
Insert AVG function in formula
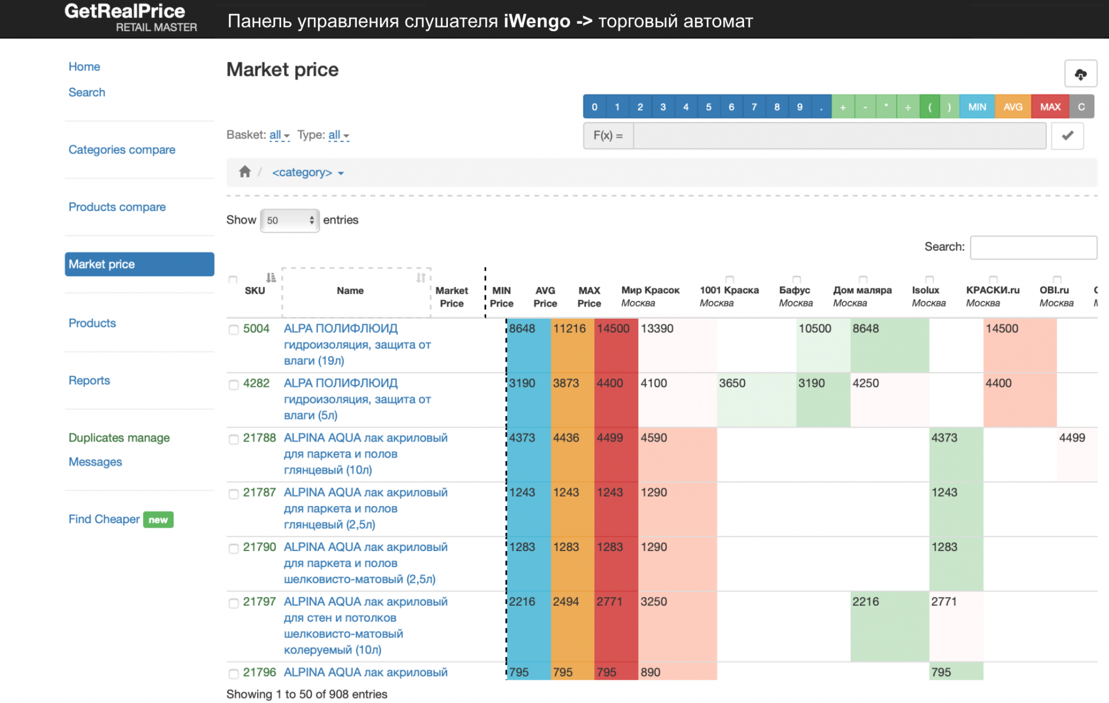pos(1013,107)
